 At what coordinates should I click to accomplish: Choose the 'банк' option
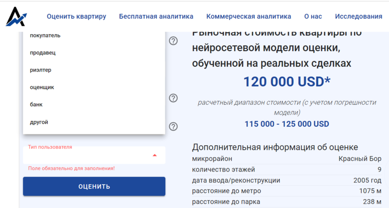click(36, 105)
